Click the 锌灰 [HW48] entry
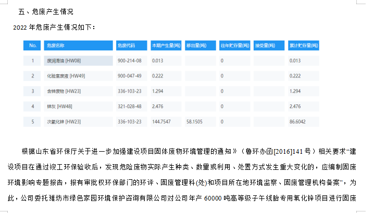This screenshot has width=374, height=213. tap(59, 106)
